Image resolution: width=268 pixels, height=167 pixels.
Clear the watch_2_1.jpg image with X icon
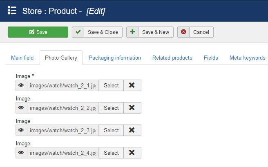(132, 85)
